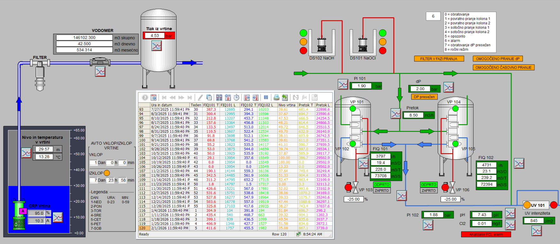The width and height of the screenshot is (560, 244).
Task: Click the print icon in table toolbar
Action: 276,97
